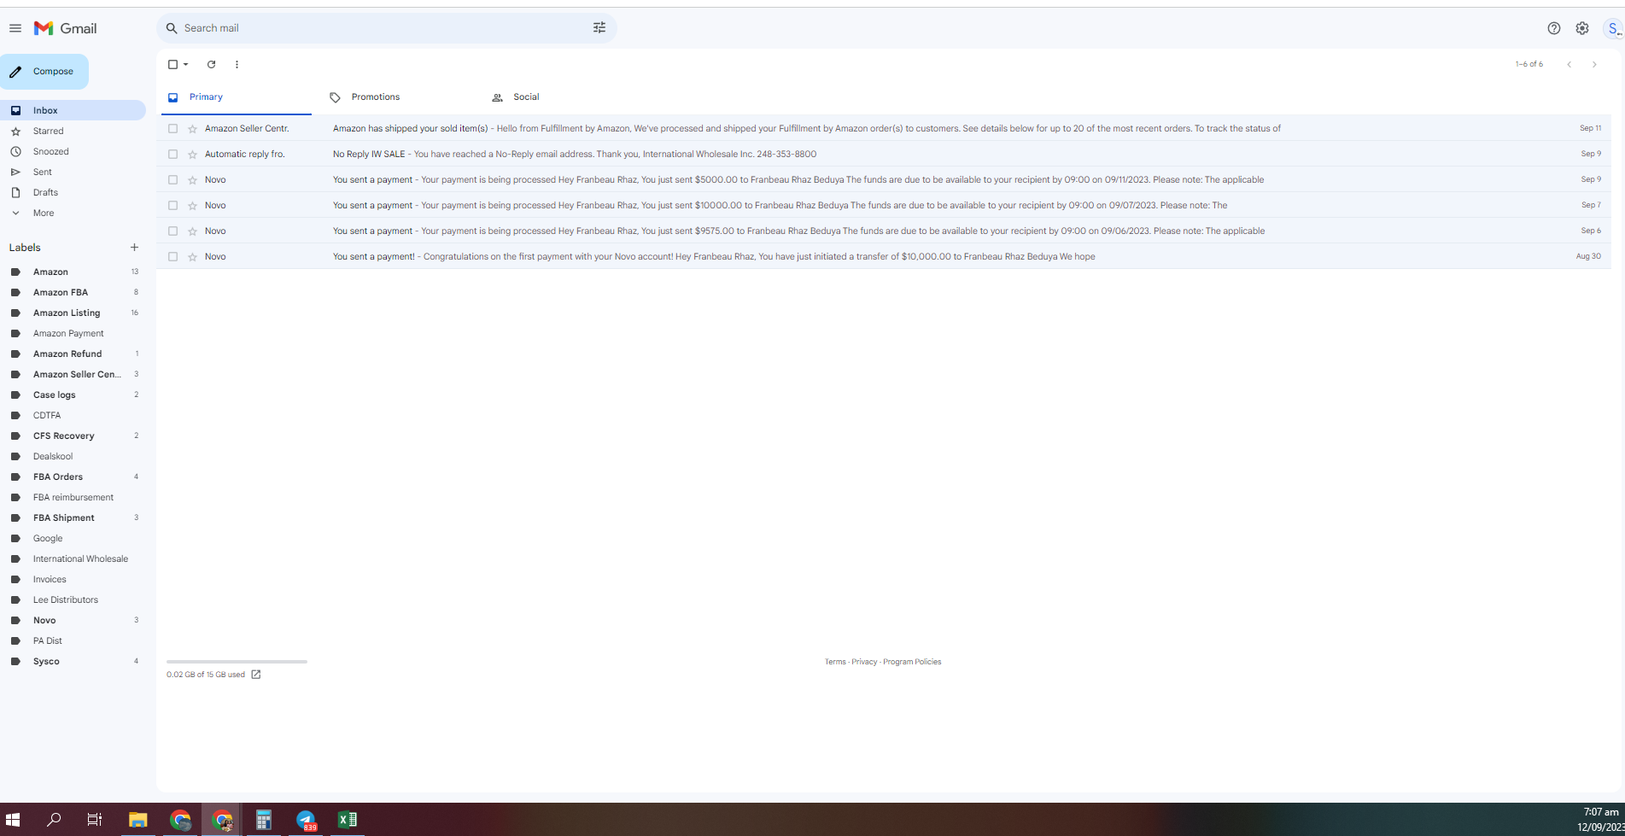Open Task View on the taskbar
Viewport: 1625px width, 836px height.
95,820
